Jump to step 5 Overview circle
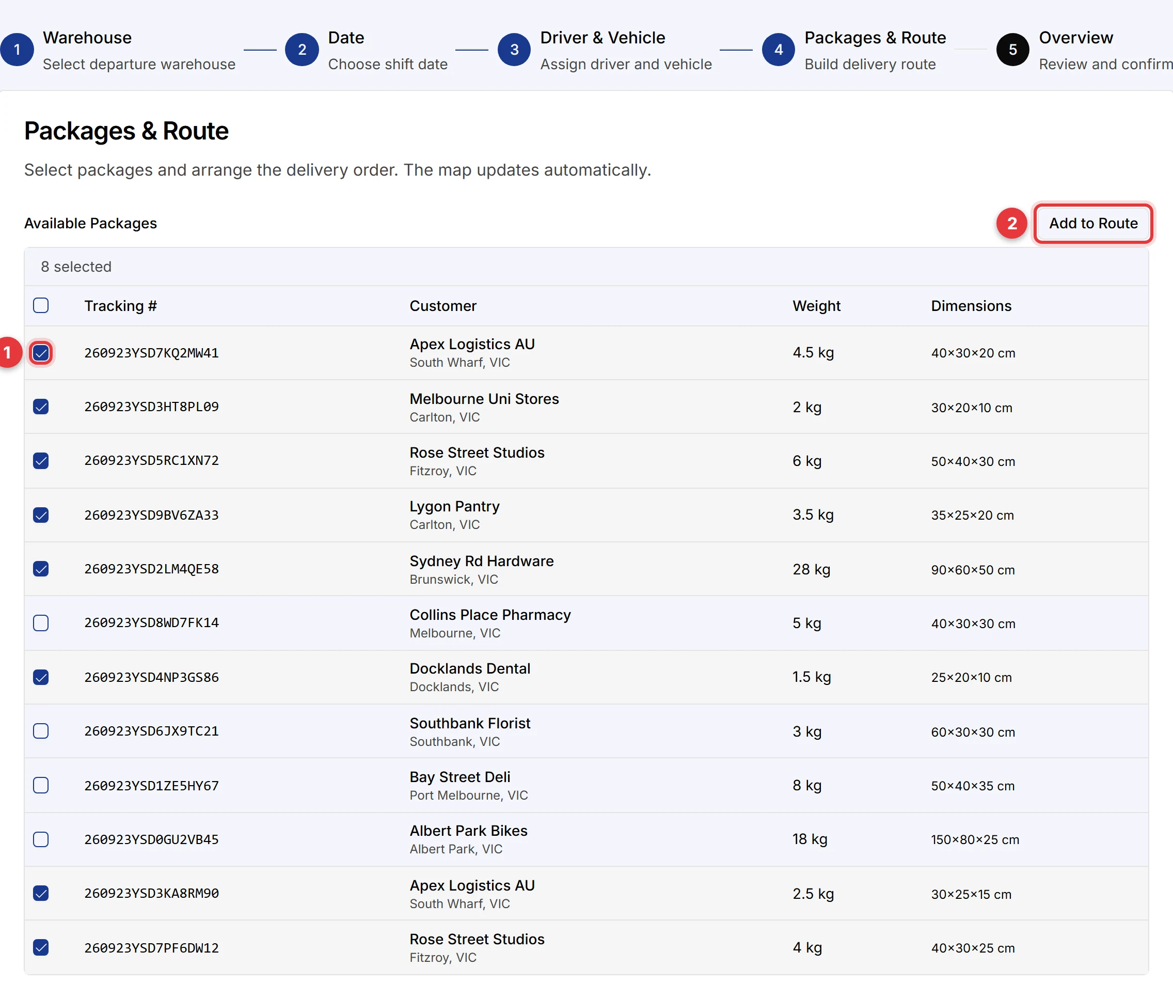Viewport: 1173px width, 998px height. pyautogui.click(x=1012, y=50)
